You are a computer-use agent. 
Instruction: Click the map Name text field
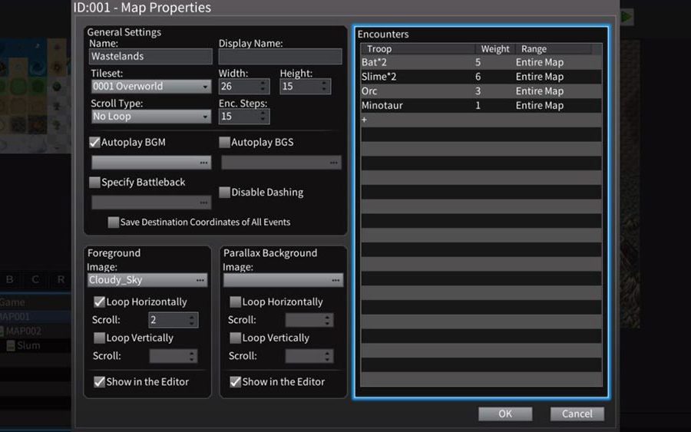150,57
